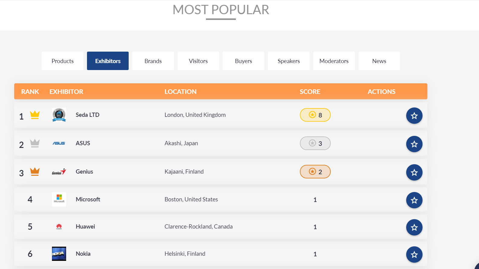Click the silver crown for rank 2
The height and width of the screenshot is (269, 479).
(35, 143)
